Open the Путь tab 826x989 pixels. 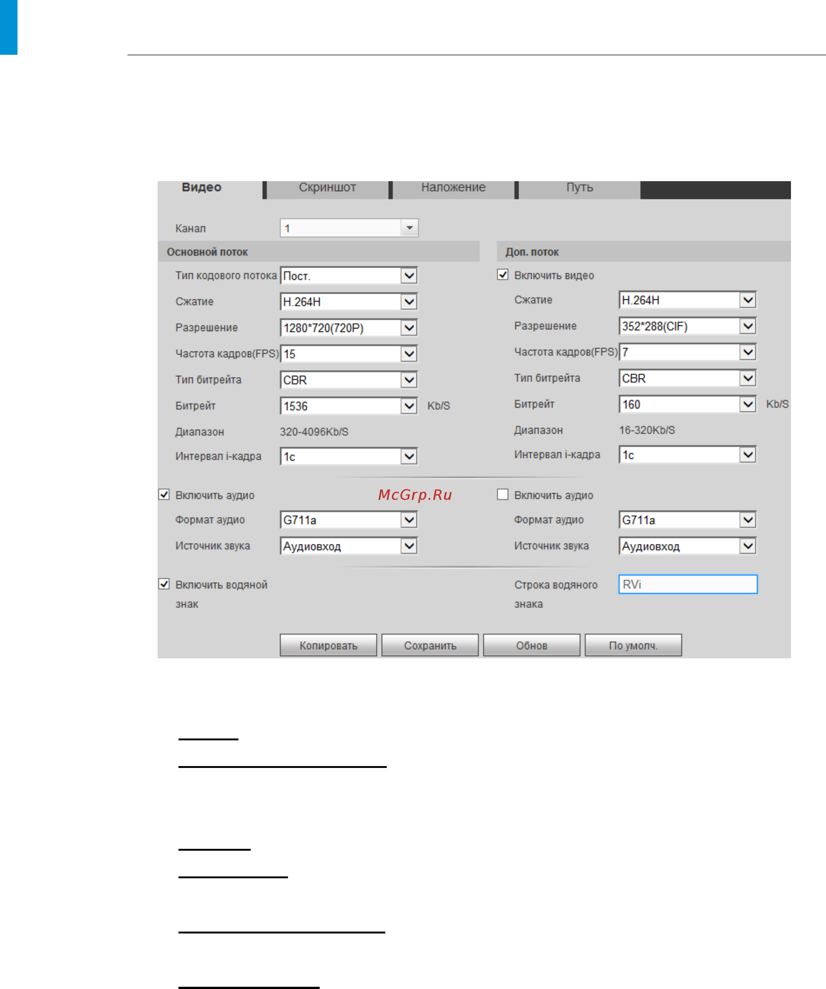(579, 189)
